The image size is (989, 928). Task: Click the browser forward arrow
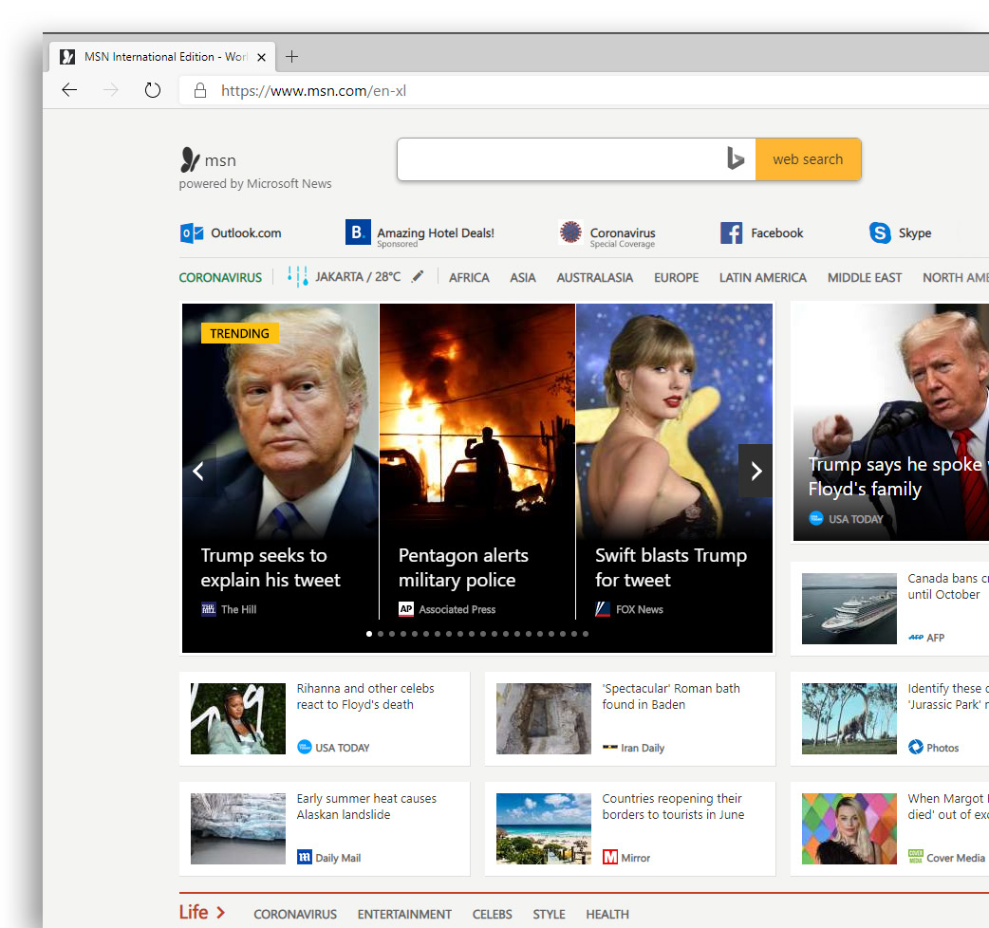click(111, 90)
